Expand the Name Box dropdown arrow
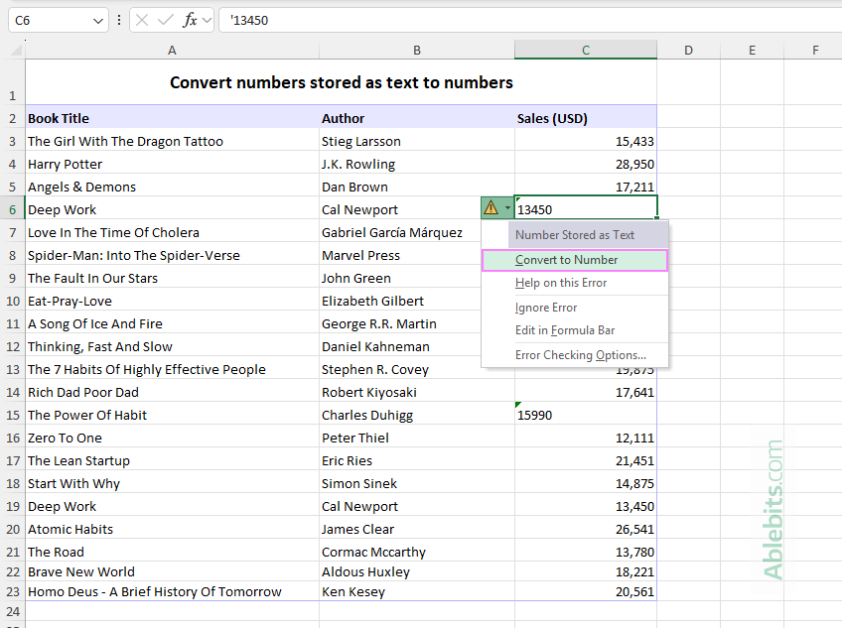 click(97, 21)
